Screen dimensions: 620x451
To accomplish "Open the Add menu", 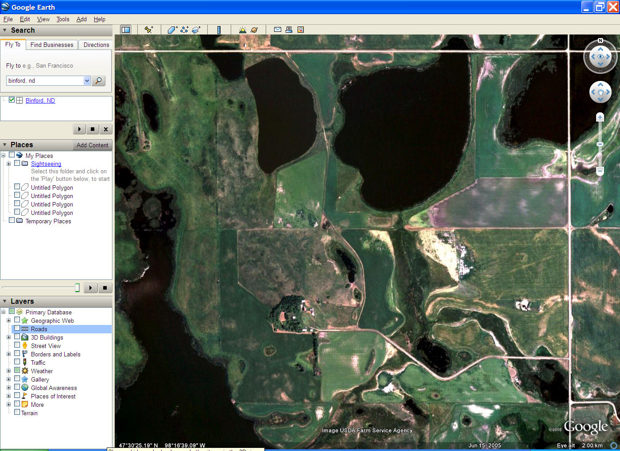I will [x=81, y=19].
